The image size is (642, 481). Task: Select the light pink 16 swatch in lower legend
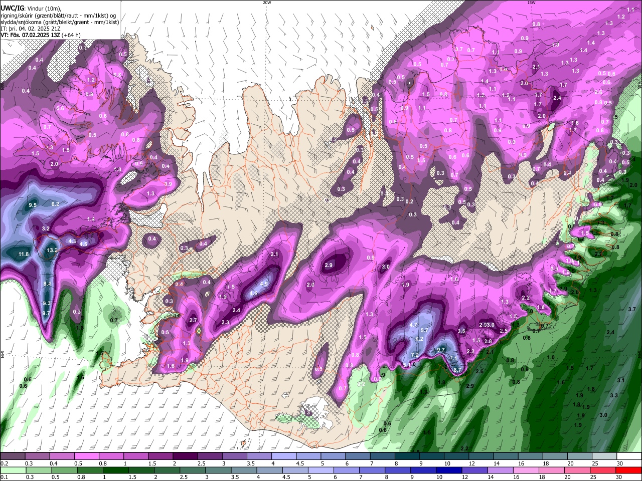(526, 470)
